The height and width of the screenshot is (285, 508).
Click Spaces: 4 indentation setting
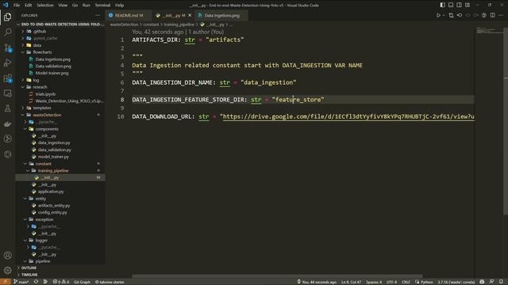(x=374, y=282)
